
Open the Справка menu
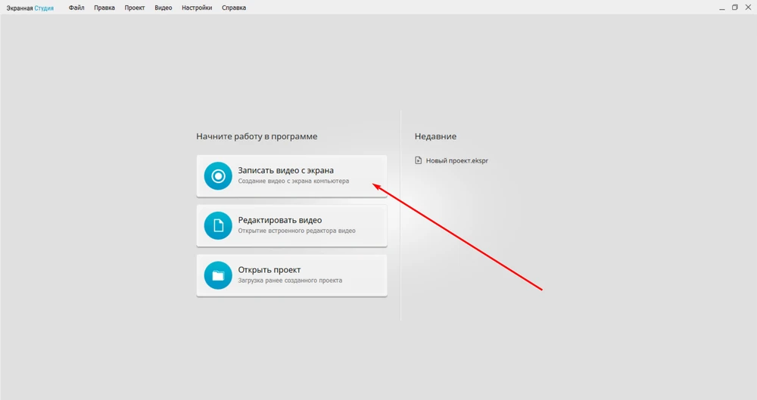234,8
